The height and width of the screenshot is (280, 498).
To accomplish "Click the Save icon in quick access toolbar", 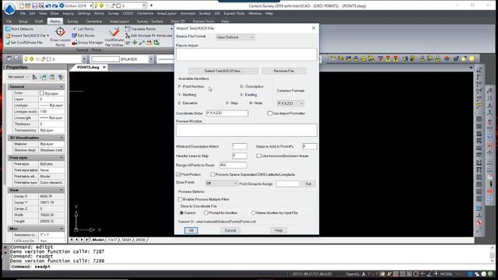I will [34, 5].
